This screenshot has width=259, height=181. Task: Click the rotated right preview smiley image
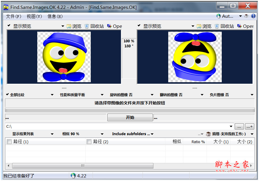[x=195, y=57]
